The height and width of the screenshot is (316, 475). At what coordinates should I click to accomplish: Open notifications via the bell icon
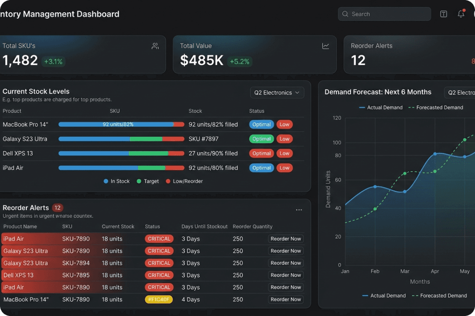click(461, 14)
